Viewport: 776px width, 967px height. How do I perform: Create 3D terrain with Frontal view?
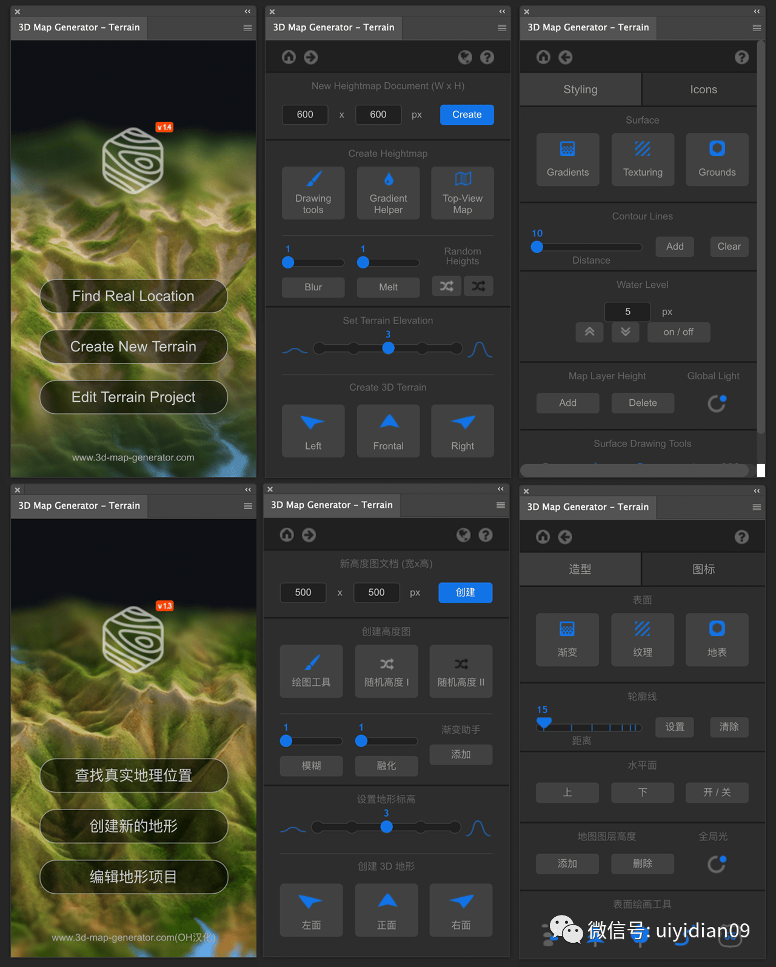point(389,431)
